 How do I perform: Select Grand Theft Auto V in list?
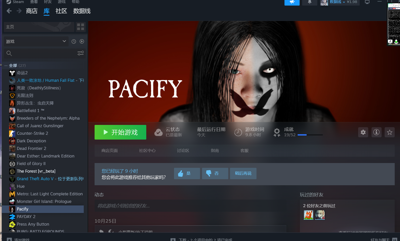click(43, 179)
